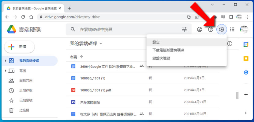Show details info icon
Image resolution: width=254 pixels, height=122 pixels.
(230, 44)
